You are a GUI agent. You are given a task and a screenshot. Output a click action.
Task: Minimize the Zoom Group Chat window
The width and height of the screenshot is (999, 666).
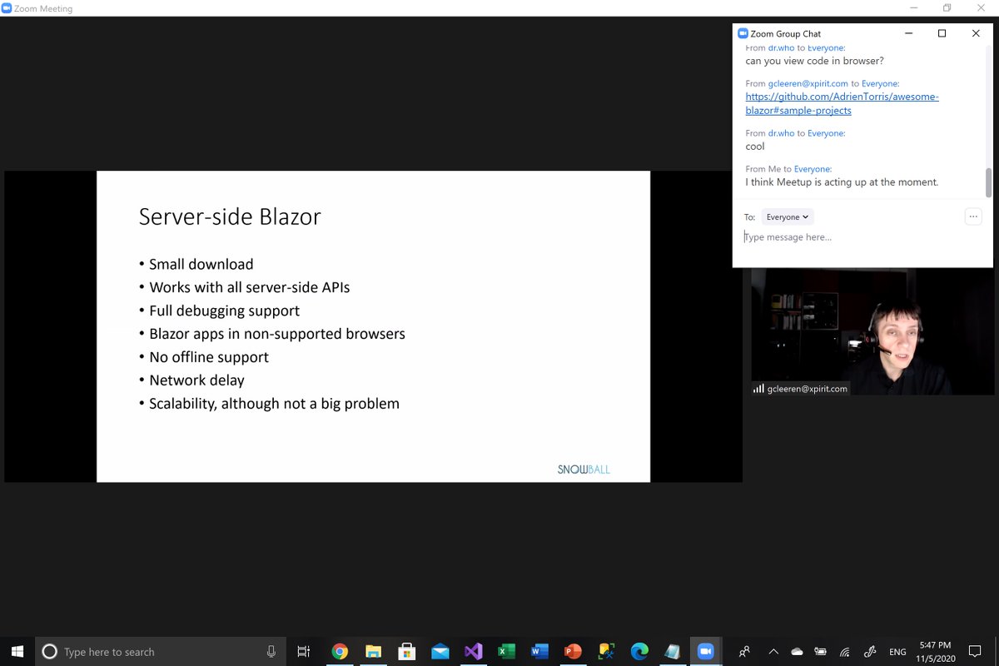(908, 33)
